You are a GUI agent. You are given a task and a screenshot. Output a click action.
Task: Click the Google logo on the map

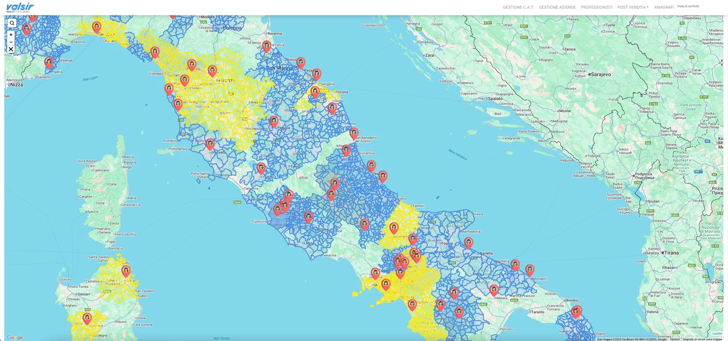[15, 337]
